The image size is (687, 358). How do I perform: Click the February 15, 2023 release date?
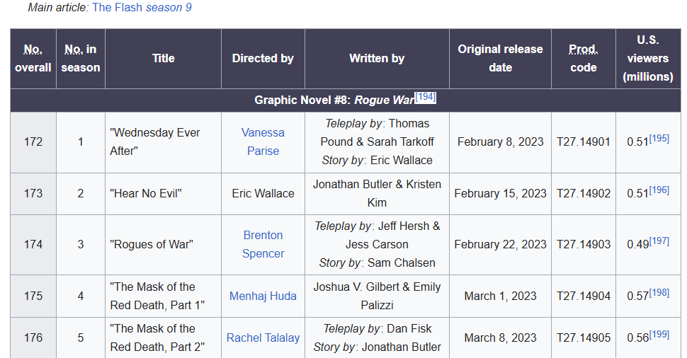tap(500, 193)
